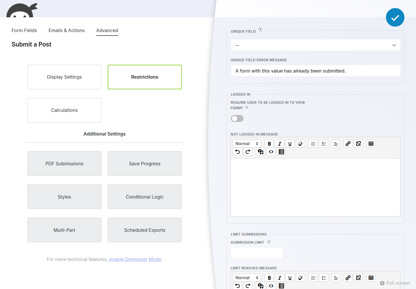Click enable Developer Mode link
Viewport: 416px width, 289px height.
(x=135, y=259)
